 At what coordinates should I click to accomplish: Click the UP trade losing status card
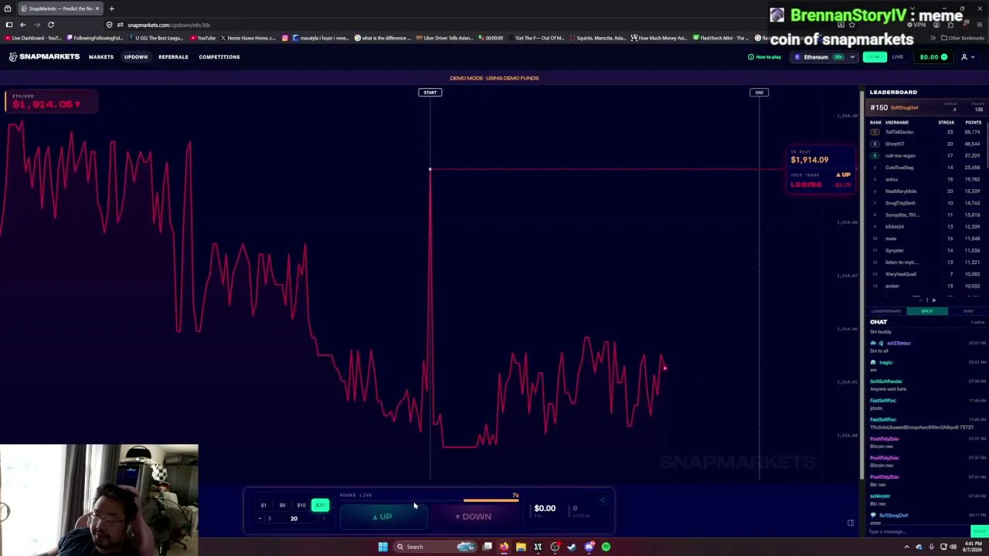click(x=821, y=170)
